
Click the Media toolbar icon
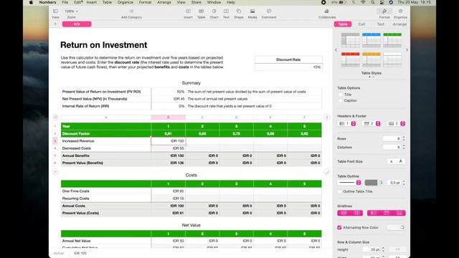[x=252, y=11]
